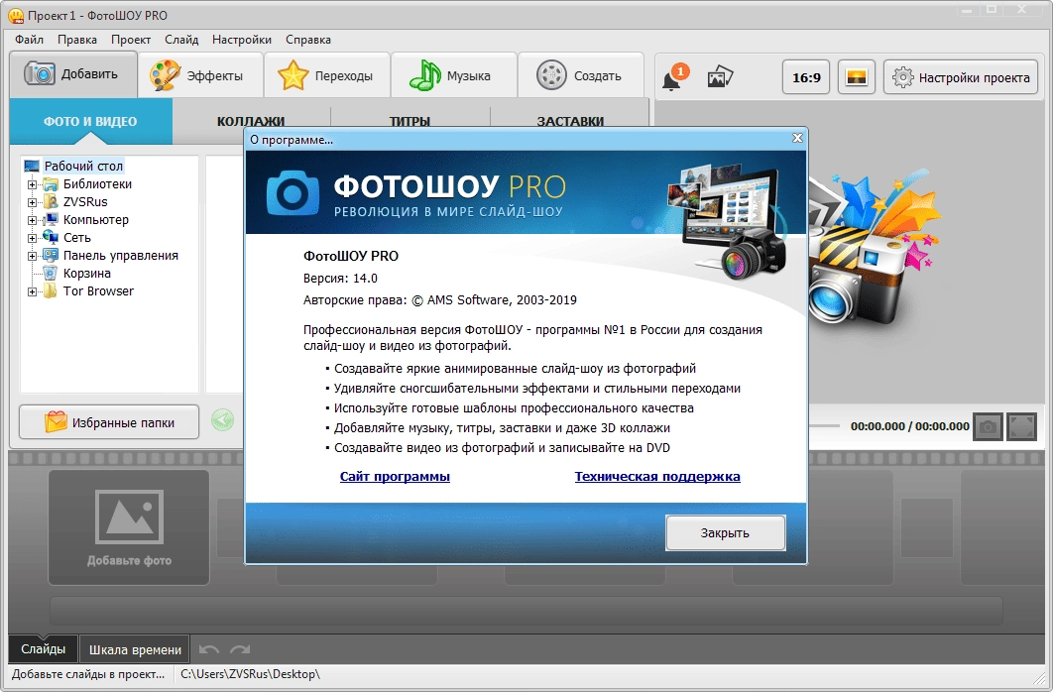Screen dimensions: 1053x692
Task: Open the notifications bell icon
Action: point(674,77)
